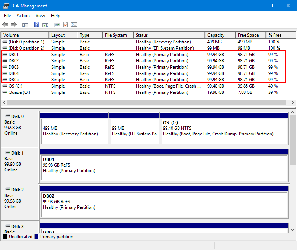Click the Settings list toolbar icon
The height and width of the screenshot is (250, 297).
click(x=74, y=25)
